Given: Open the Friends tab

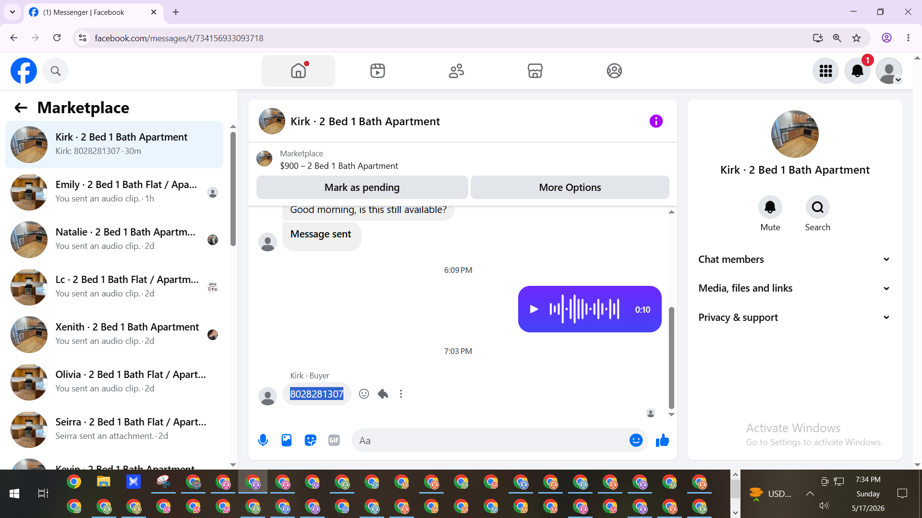Looking at the screenshot, I should pos(456,71).
